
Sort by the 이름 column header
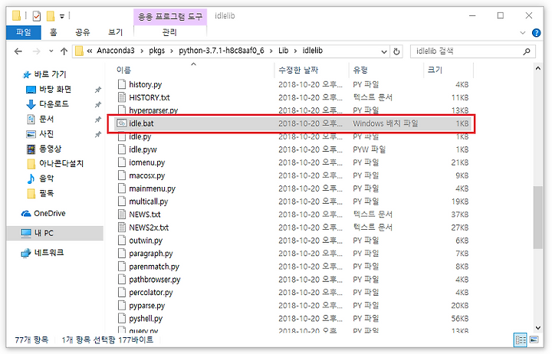[123, 70]
